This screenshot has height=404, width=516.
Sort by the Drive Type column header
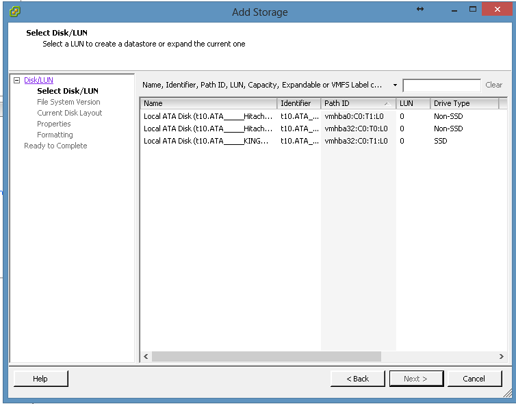(464, 103)
